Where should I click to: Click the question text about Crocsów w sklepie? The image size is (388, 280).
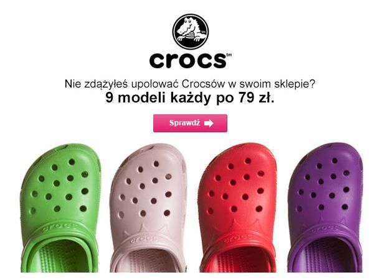190,84
